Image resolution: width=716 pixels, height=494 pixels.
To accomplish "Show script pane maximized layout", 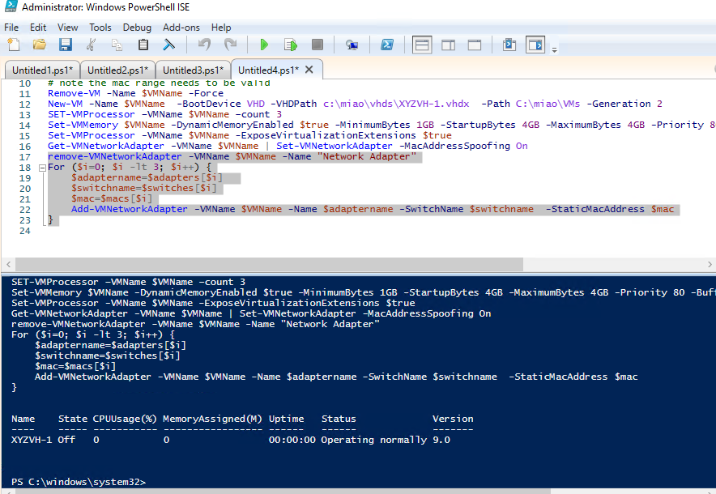I will click(475, 45).
